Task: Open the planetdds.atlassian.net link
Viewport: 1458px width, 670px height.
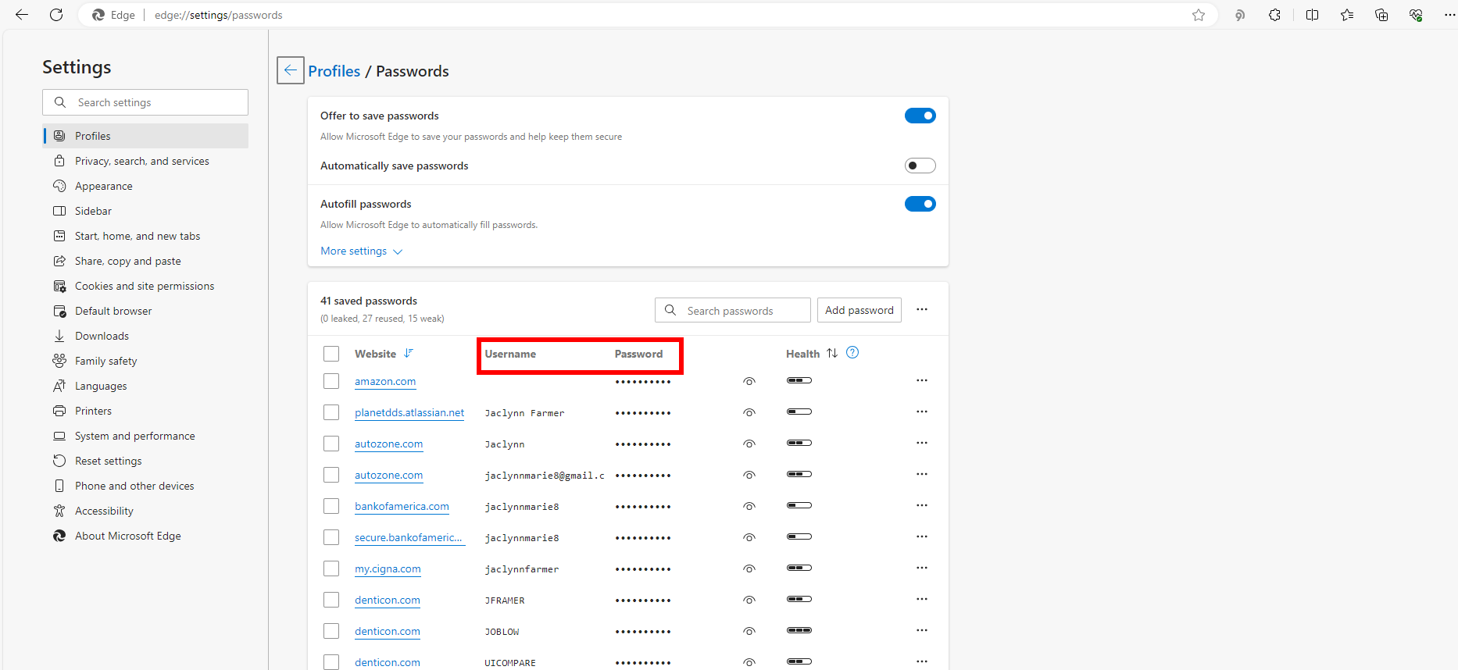Action: coord(409,412)
